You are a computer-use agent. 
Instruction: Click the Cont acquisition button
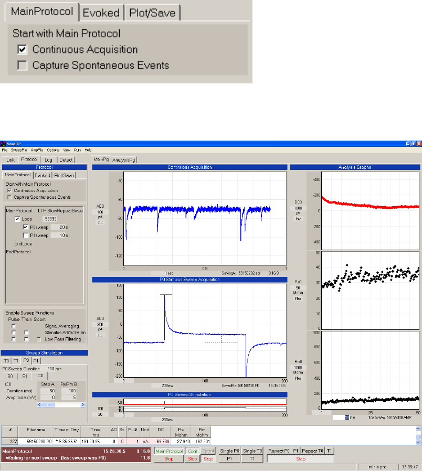[x=192, y=451]
